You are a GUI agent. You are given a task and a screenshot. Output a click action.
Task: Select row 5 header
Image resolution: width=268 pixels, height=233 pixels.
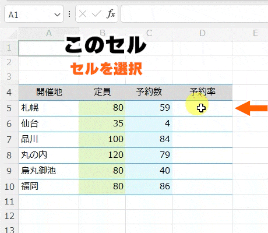(x=9, y=108)
